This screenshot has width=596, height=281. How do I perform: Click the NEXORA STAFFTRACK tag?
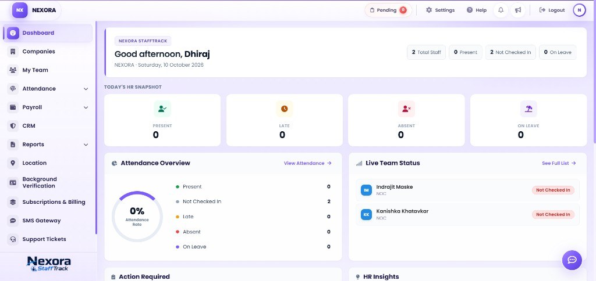point(143,41)
